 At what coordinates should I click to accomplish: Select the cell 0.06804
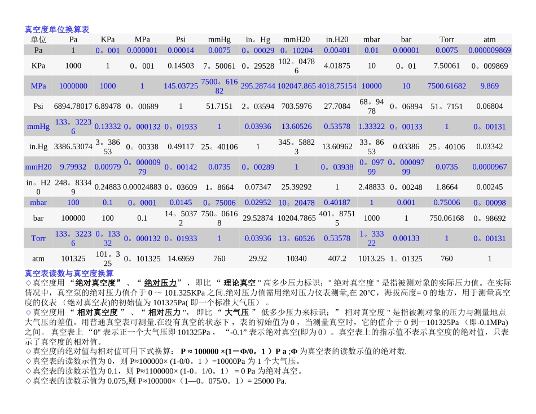click(490, 106)
